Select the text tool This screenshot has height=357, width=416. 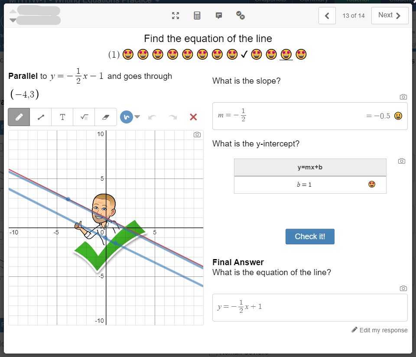point(62,117)
